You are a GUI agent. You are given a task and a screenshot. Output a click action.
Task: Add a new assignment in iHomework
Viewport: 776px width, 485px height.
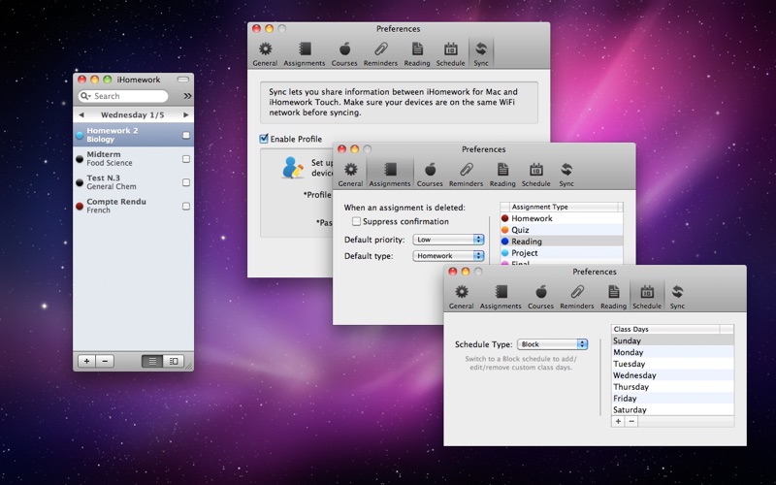pyautogui.click(x=86, y=361)
